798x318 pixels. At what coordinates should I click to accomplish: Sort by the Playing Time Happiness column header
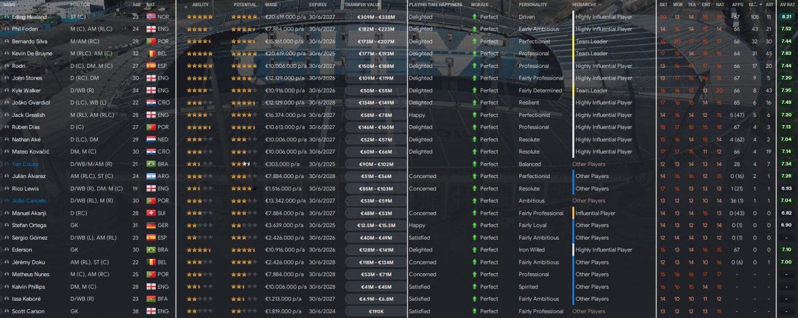436,4
